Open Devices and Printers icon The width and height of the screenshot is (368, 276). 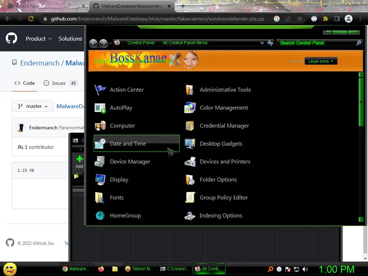[x=190, y=162]
